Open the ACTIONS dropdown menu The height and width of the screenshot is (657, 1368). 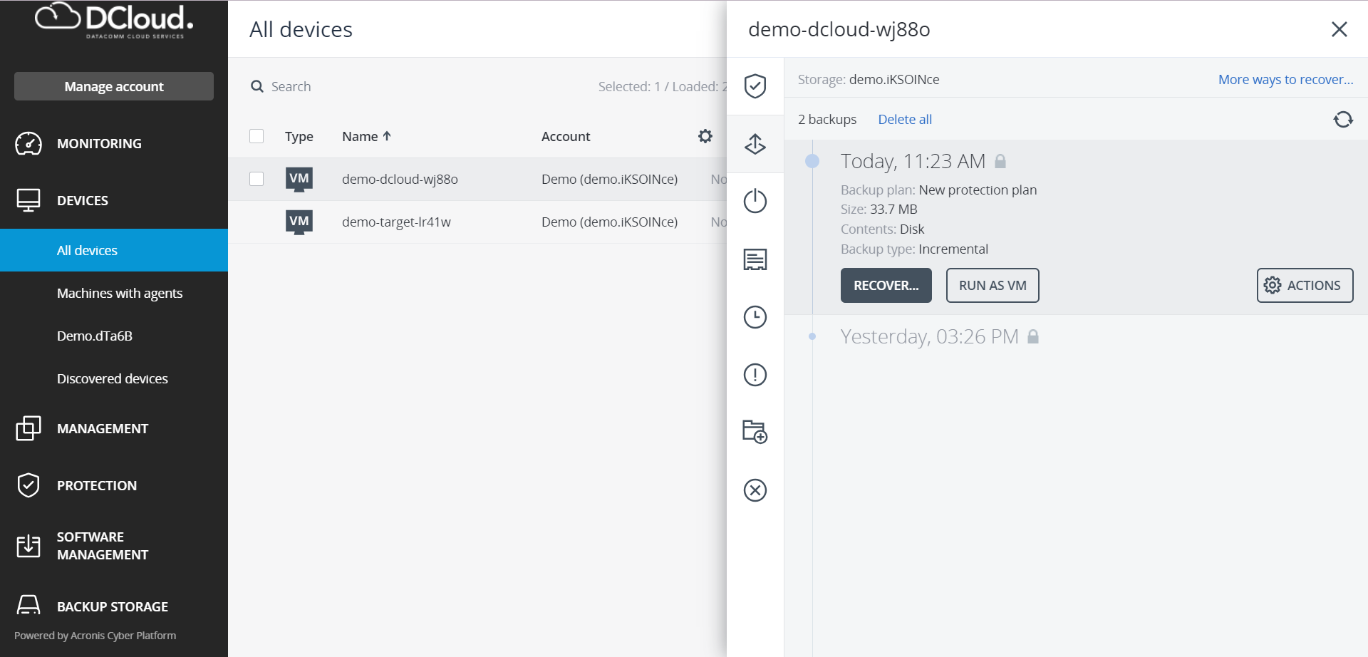(1304, 286)
